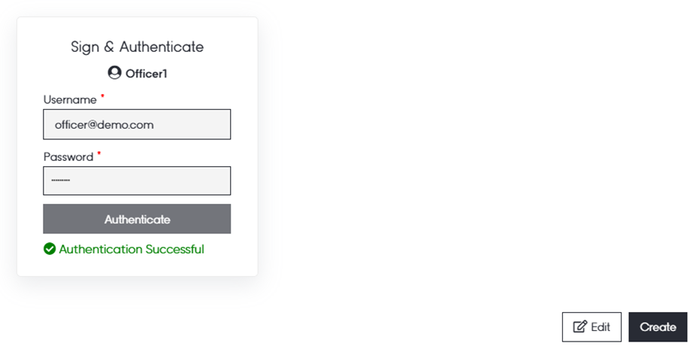The width and height of the screenshot is (696, 349).
Task: Click the red asterisk next to Password
Action: 98,154
